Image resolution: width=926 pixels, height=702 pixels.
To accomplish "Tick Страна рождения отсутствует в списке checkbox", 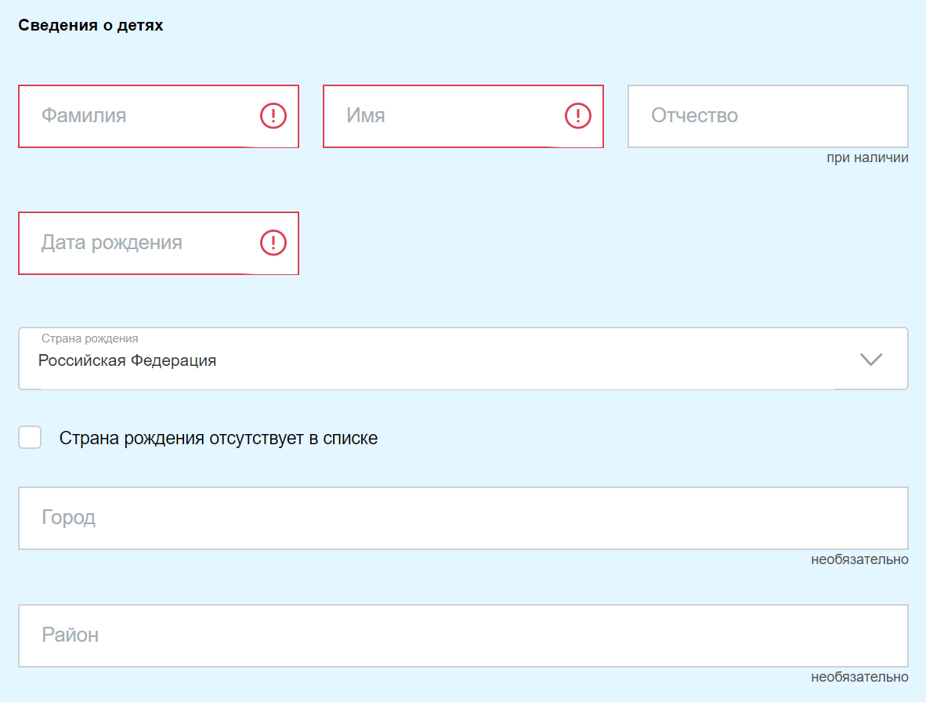I will click(x=30, y=437).
